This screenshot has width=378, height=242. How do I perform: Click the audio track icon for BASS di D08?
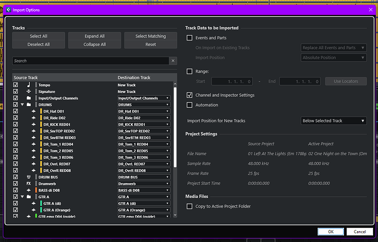coord(28,190)
